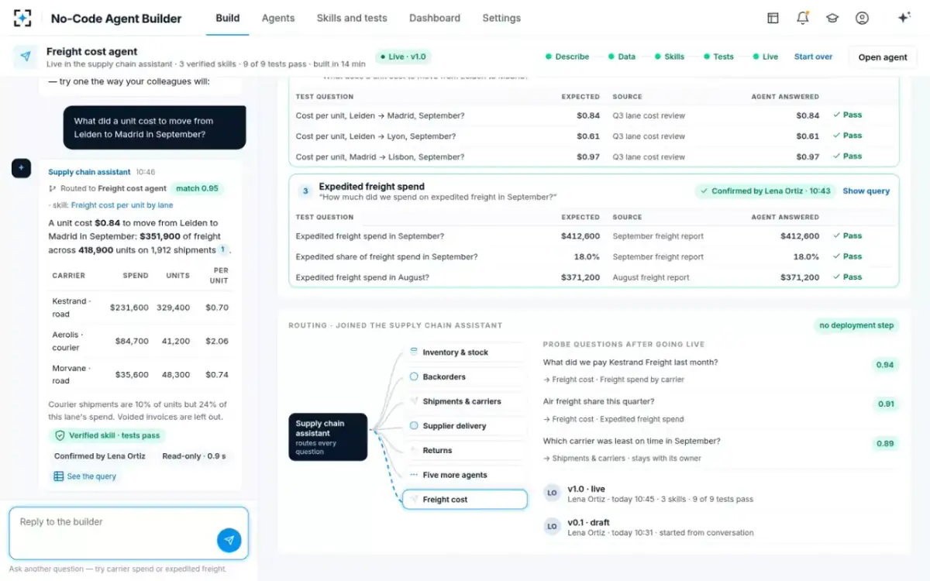This screenshot has height=581, width=930.
Task: Click the Supply chain assistant avatar icon
Action: pyautogui.click(x=21, y=167)
